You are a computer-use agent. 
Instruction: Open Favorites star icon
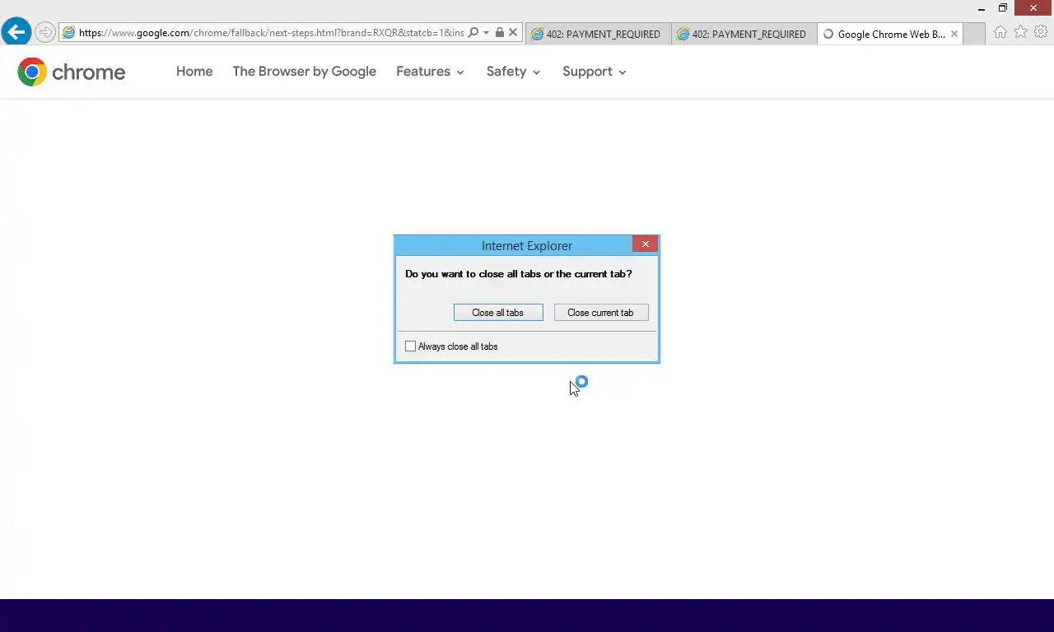[1020, 32]
